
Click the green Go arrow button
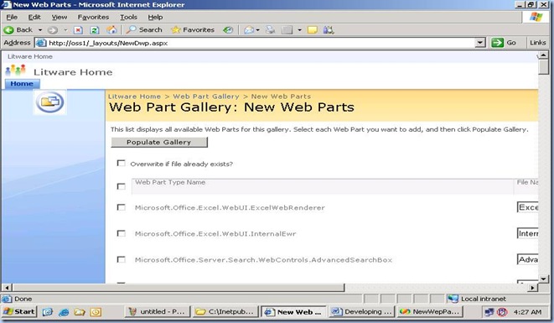coord(498,43)
